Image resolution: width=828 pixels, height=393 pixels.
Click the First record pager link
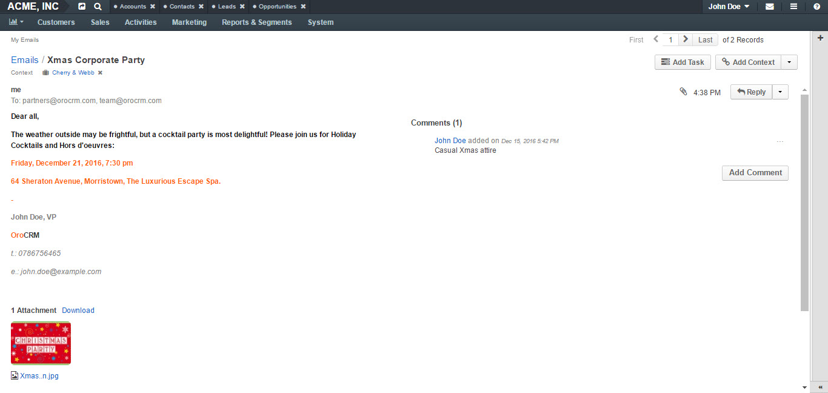[x=636, y=40]
